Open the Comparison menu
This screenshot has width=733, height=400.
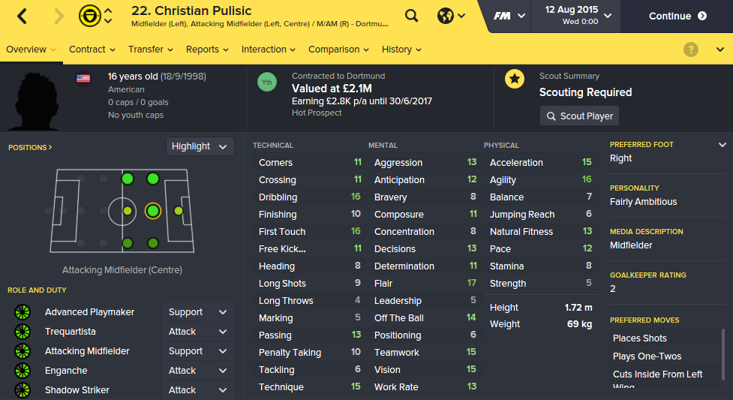(338, 50)
